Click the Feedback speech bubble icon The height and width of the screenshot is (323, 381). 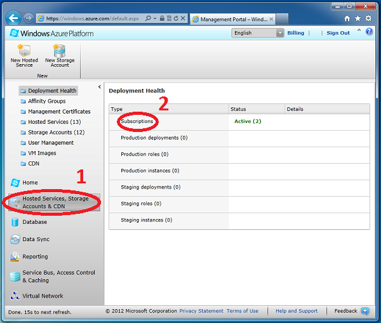pyautogui.click(x=364, y=311)
